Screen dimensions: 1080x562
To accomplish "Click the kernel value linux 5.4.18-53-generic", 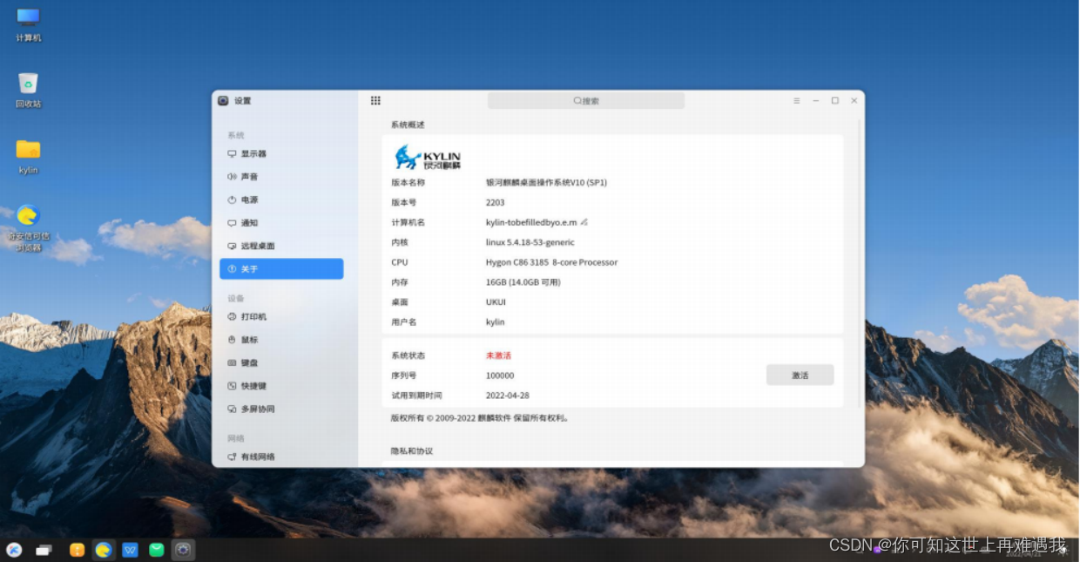I will (x=530, y=242).
